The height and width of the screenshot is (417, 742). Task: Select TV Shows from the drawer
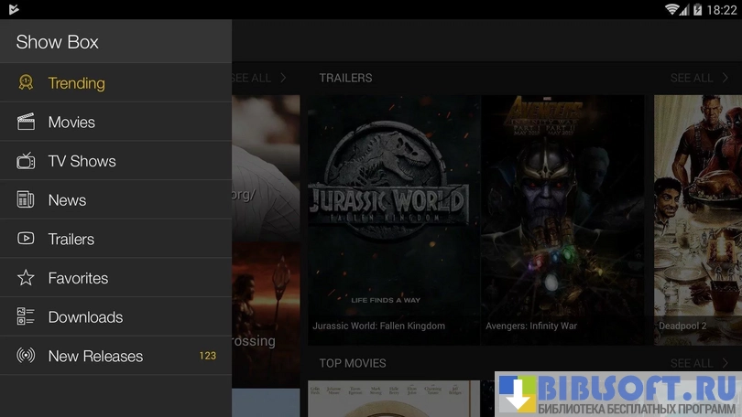coord(82,161)
